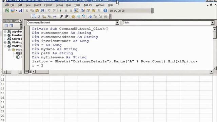The height and width of the screenshot is (122, 217).
Task: Toggle Design Mode button
Action: point(76,11)
